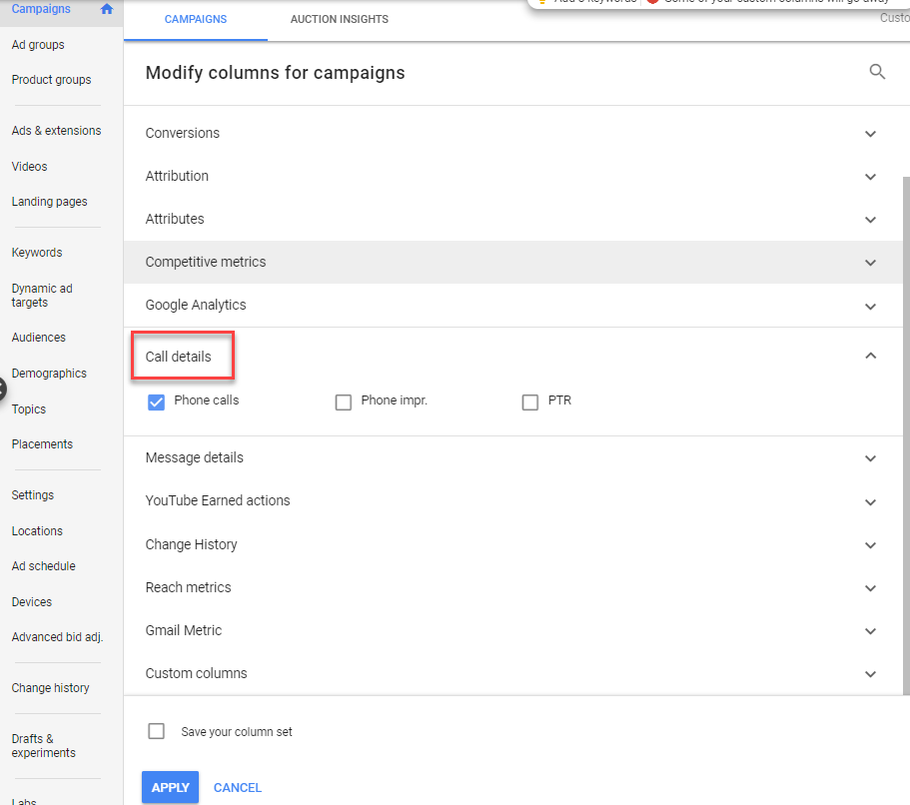This screenshot has width=910, height=805.
Task: Uncheck the Phone calls checkbox
Action: click(x=156, y=402)
